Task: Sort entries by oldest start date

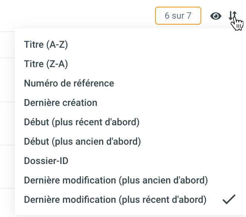Action: 82,141
